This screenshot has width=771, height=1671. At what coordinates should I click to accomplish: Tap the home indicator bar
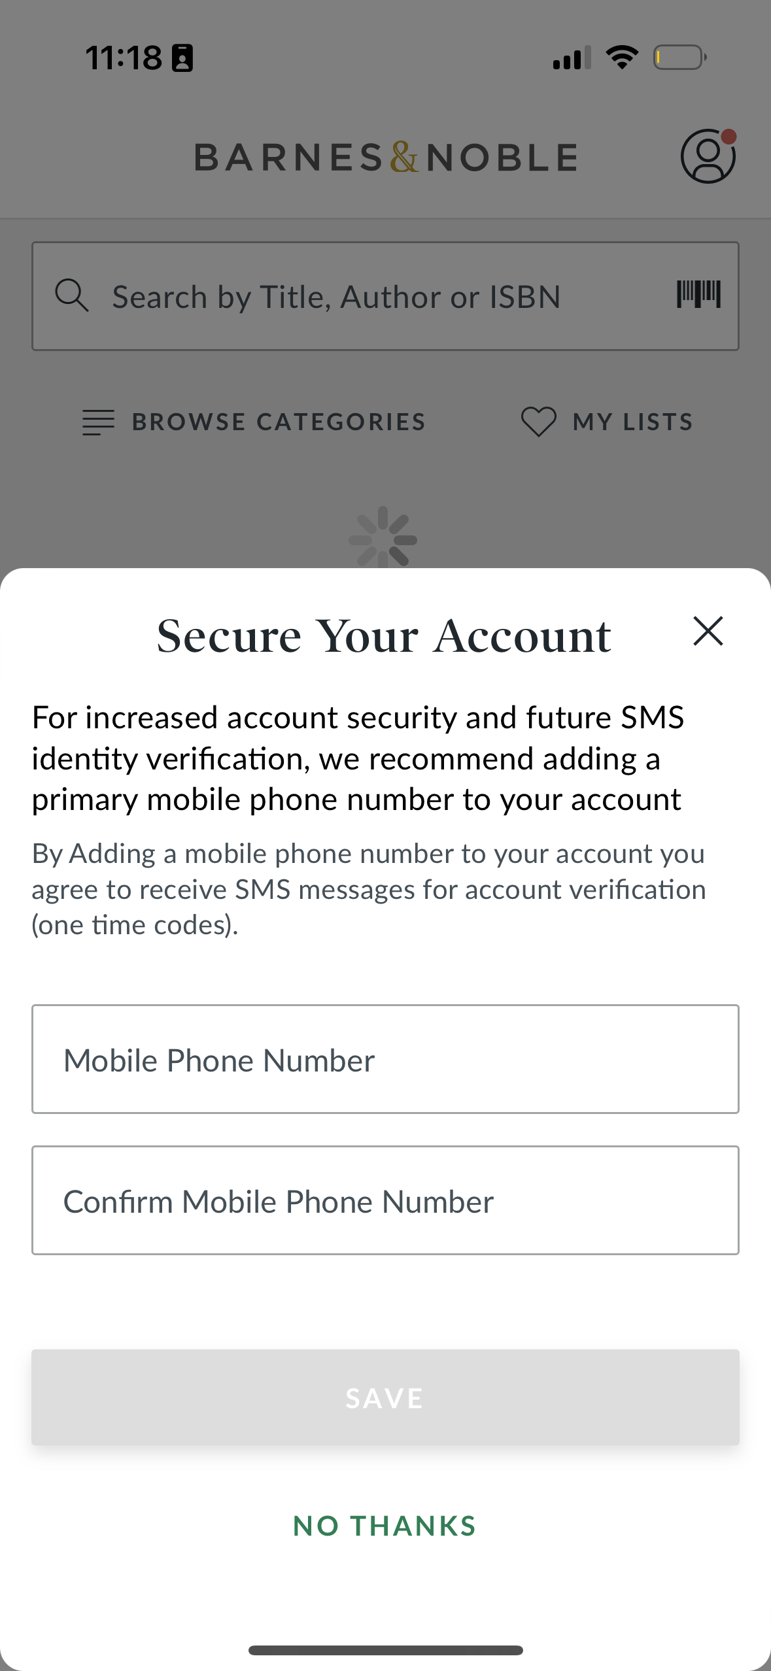(x=385, y=1650)
